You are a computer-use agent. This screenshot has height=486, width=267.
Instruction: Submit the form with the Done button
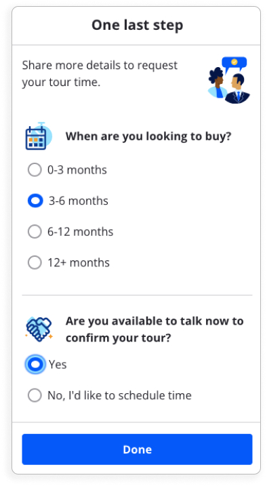click(137, 449)
